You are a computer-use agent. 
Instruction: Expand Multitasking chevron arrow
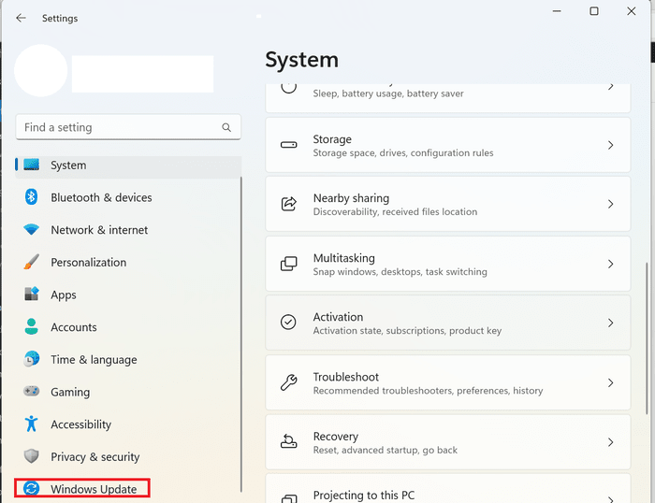[x=611, y=264]
